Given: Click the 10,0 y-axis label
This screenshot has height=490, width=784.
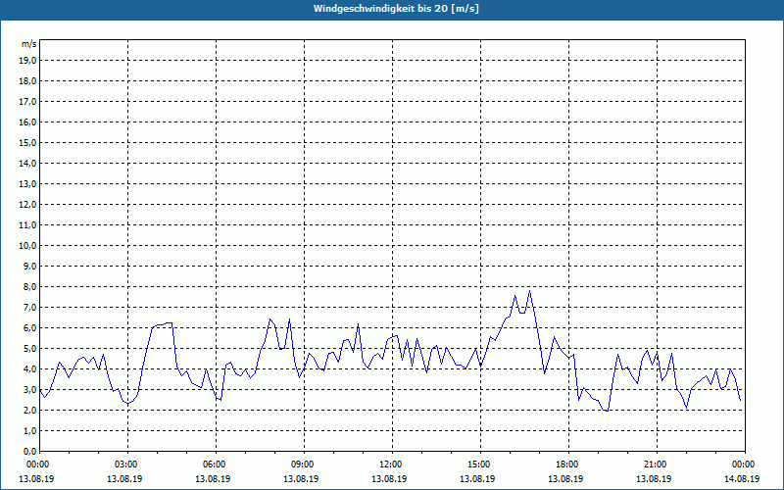Looking at the screenshot, I should click(27, 246).
